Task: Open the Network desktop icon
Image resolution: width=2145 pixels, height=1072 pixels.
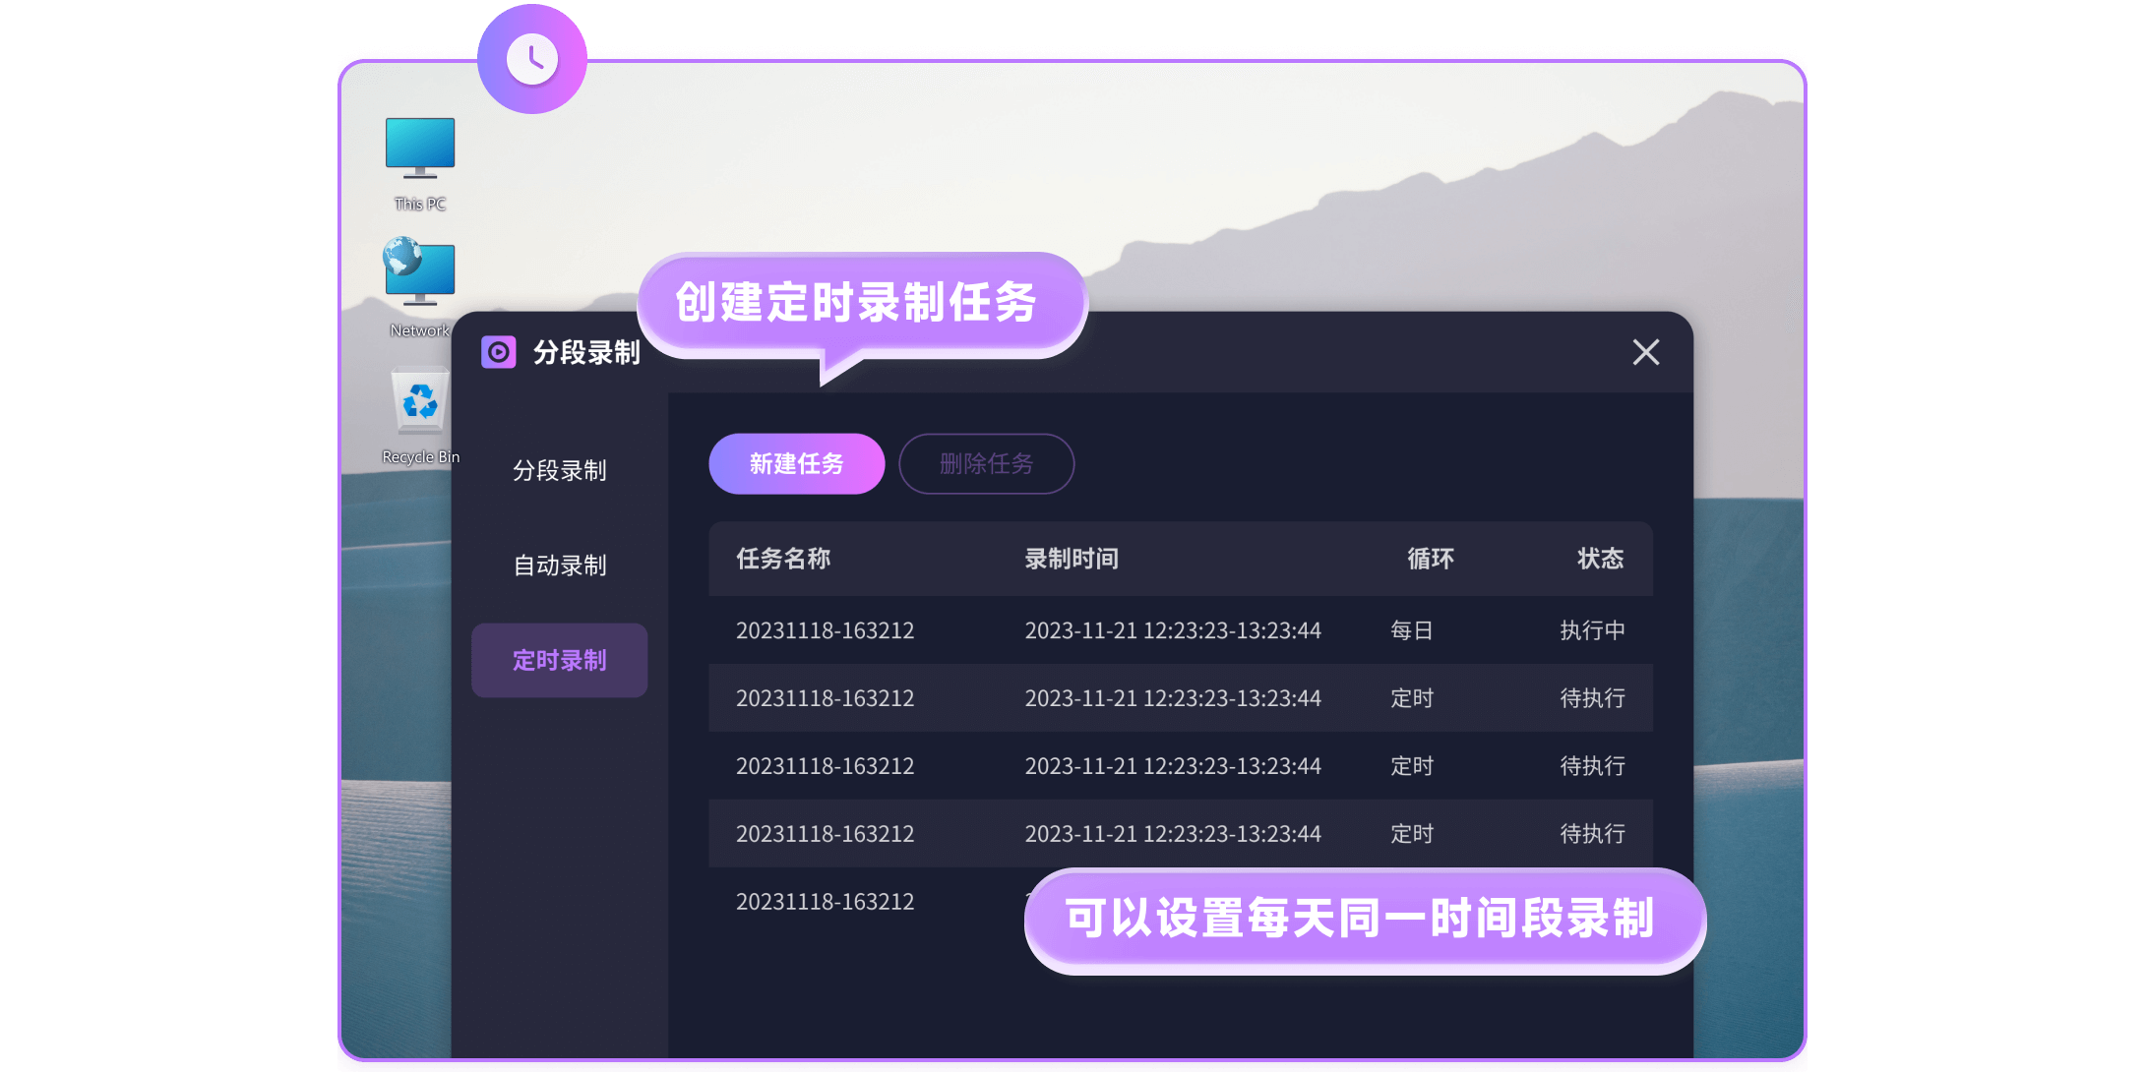Action: coord(420,275)
